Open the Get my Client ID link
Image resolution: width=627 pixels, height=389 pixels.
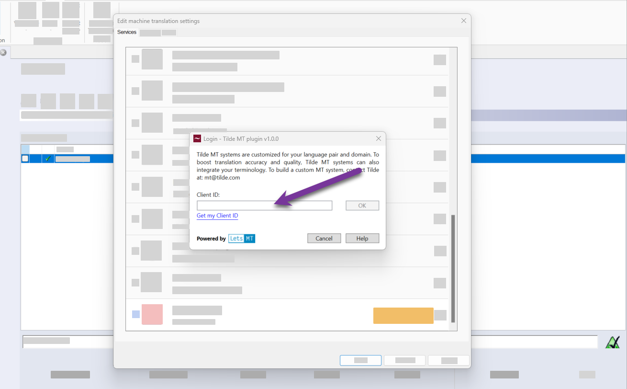[x=217, y=216]
